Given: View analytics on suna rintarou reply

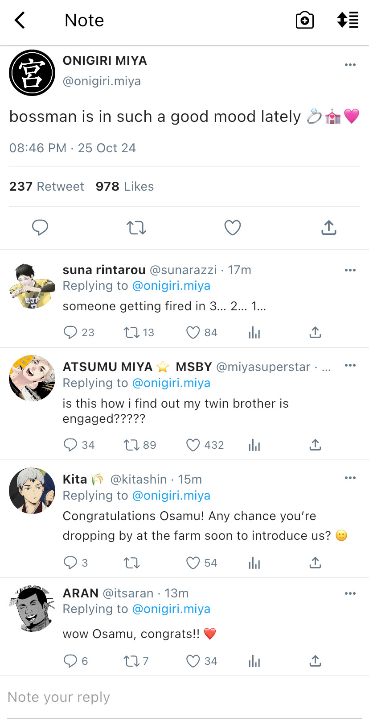Looking at the screenshot, I should pyautogui.click(x=254, y=333).
